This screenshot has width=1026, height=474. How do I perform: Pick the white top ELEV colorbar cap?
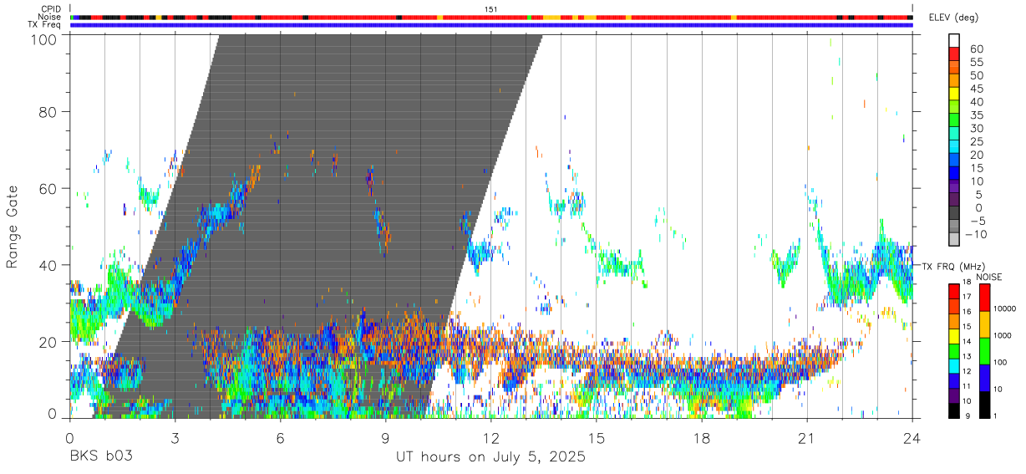point(954,41)
